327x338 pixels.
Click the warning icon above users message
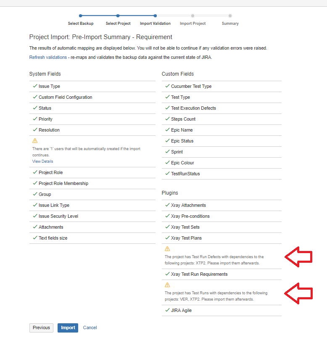coord(35,141)
